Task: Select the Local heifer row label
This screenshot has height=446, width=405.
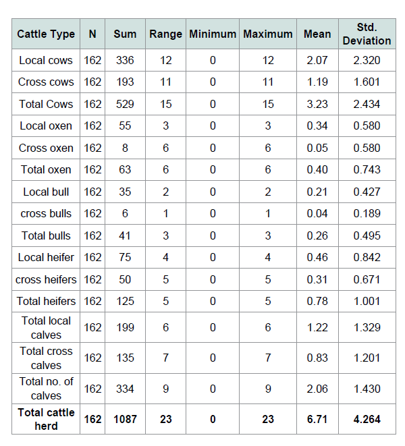Action: (x=46, y=257)
